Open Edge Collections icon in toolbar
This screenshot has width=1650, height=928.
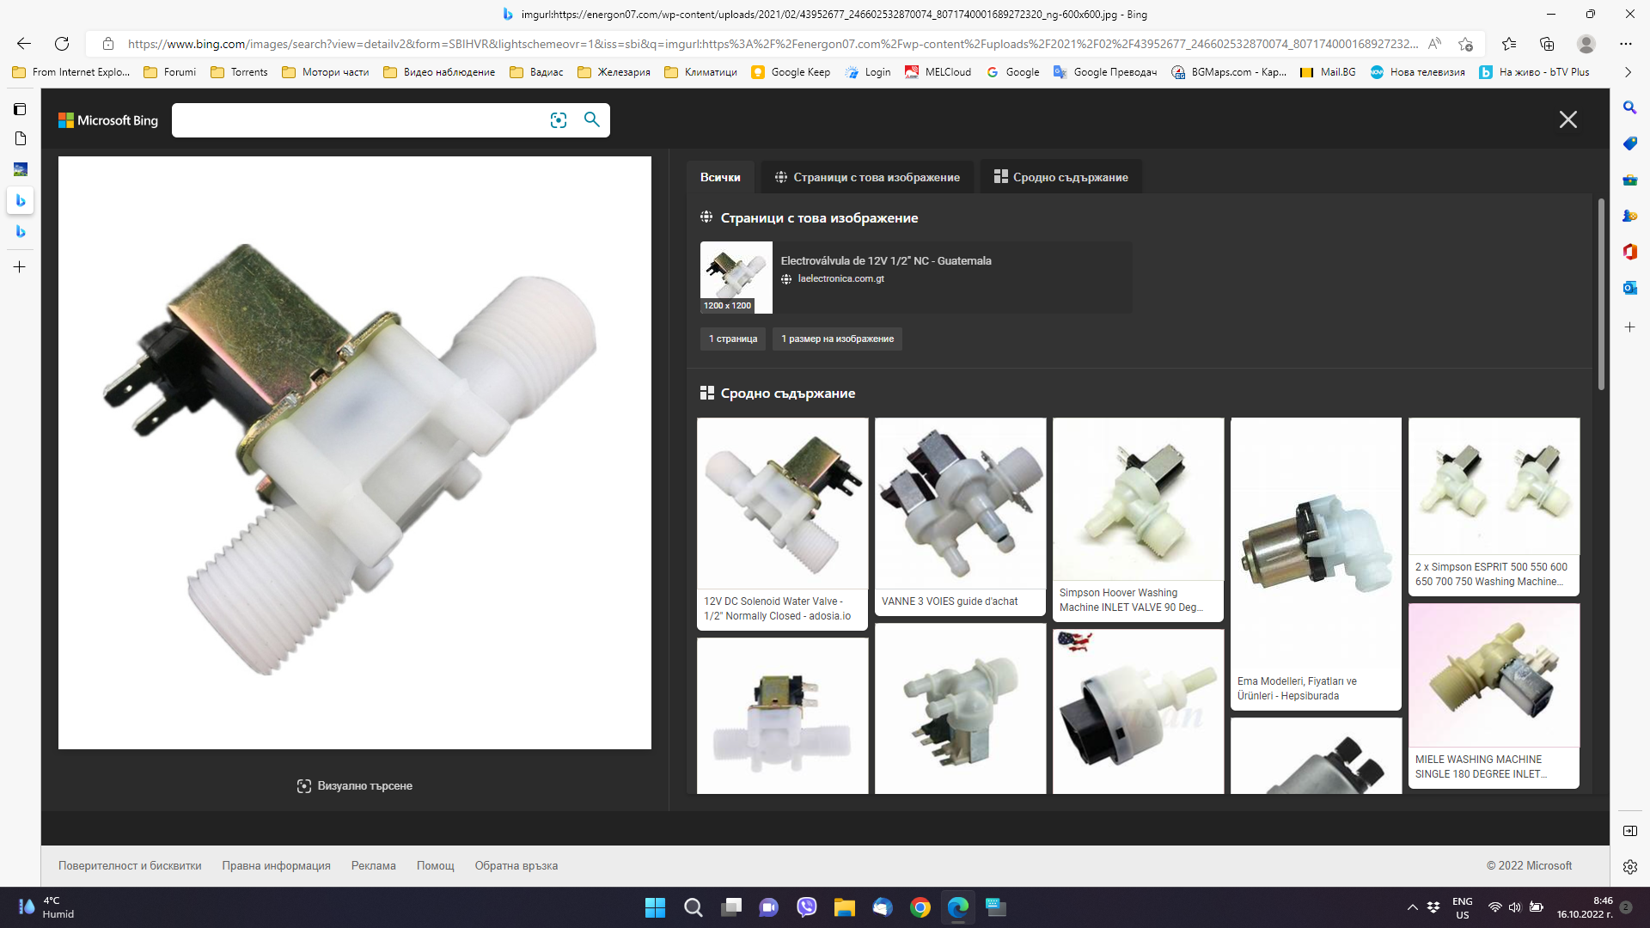[x=1547, y=44]
